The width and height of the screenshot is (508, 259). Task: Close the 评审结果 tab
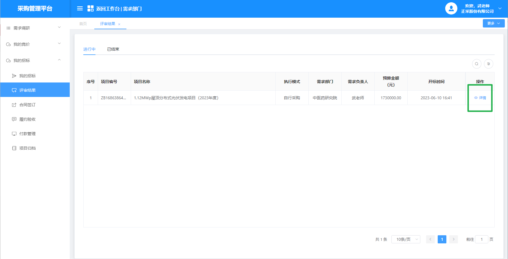[x=119, y=24]
